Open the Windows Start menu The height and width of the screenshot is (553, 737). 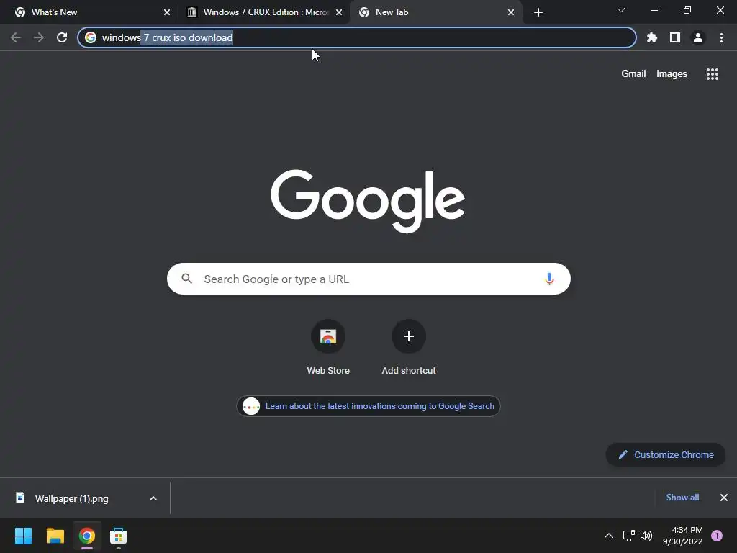click(23, 536)
